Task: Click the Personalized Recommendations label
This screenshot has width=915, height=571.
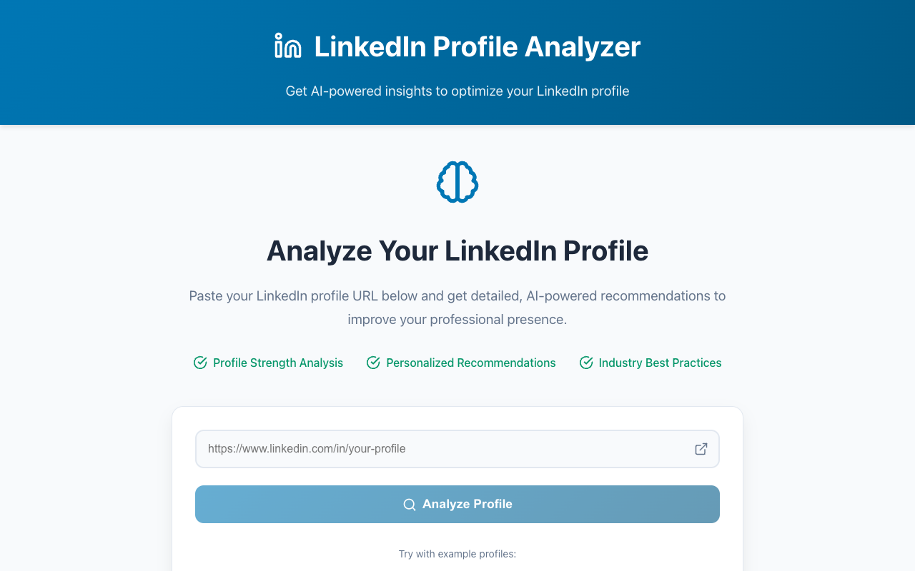Action: (471, 363)
